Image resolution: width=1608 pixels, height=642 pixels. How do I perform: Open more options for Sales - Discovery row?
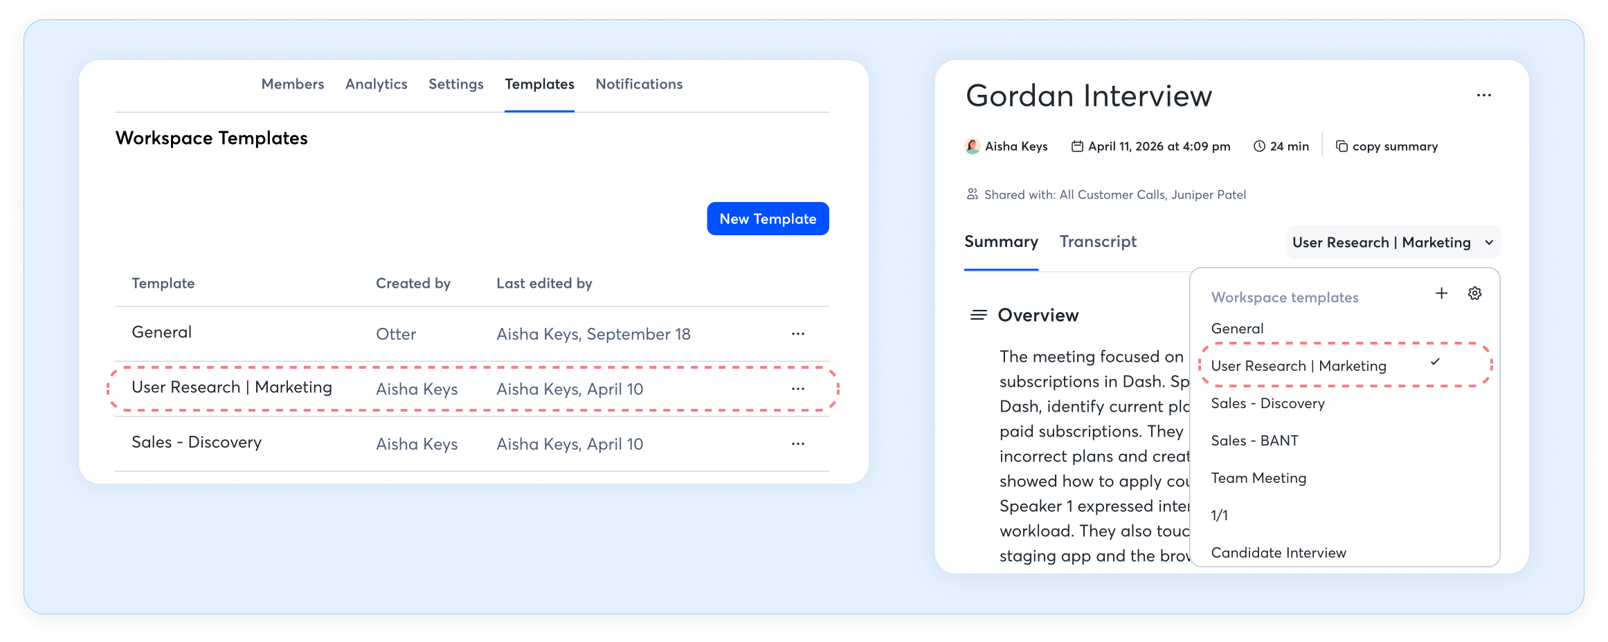coord(797,444)
